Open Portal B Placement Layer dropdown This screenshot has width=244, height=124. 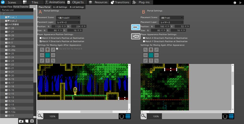(172, 22)
